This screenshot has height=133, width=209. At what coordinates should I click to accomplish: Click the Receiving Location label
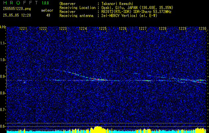77,8
